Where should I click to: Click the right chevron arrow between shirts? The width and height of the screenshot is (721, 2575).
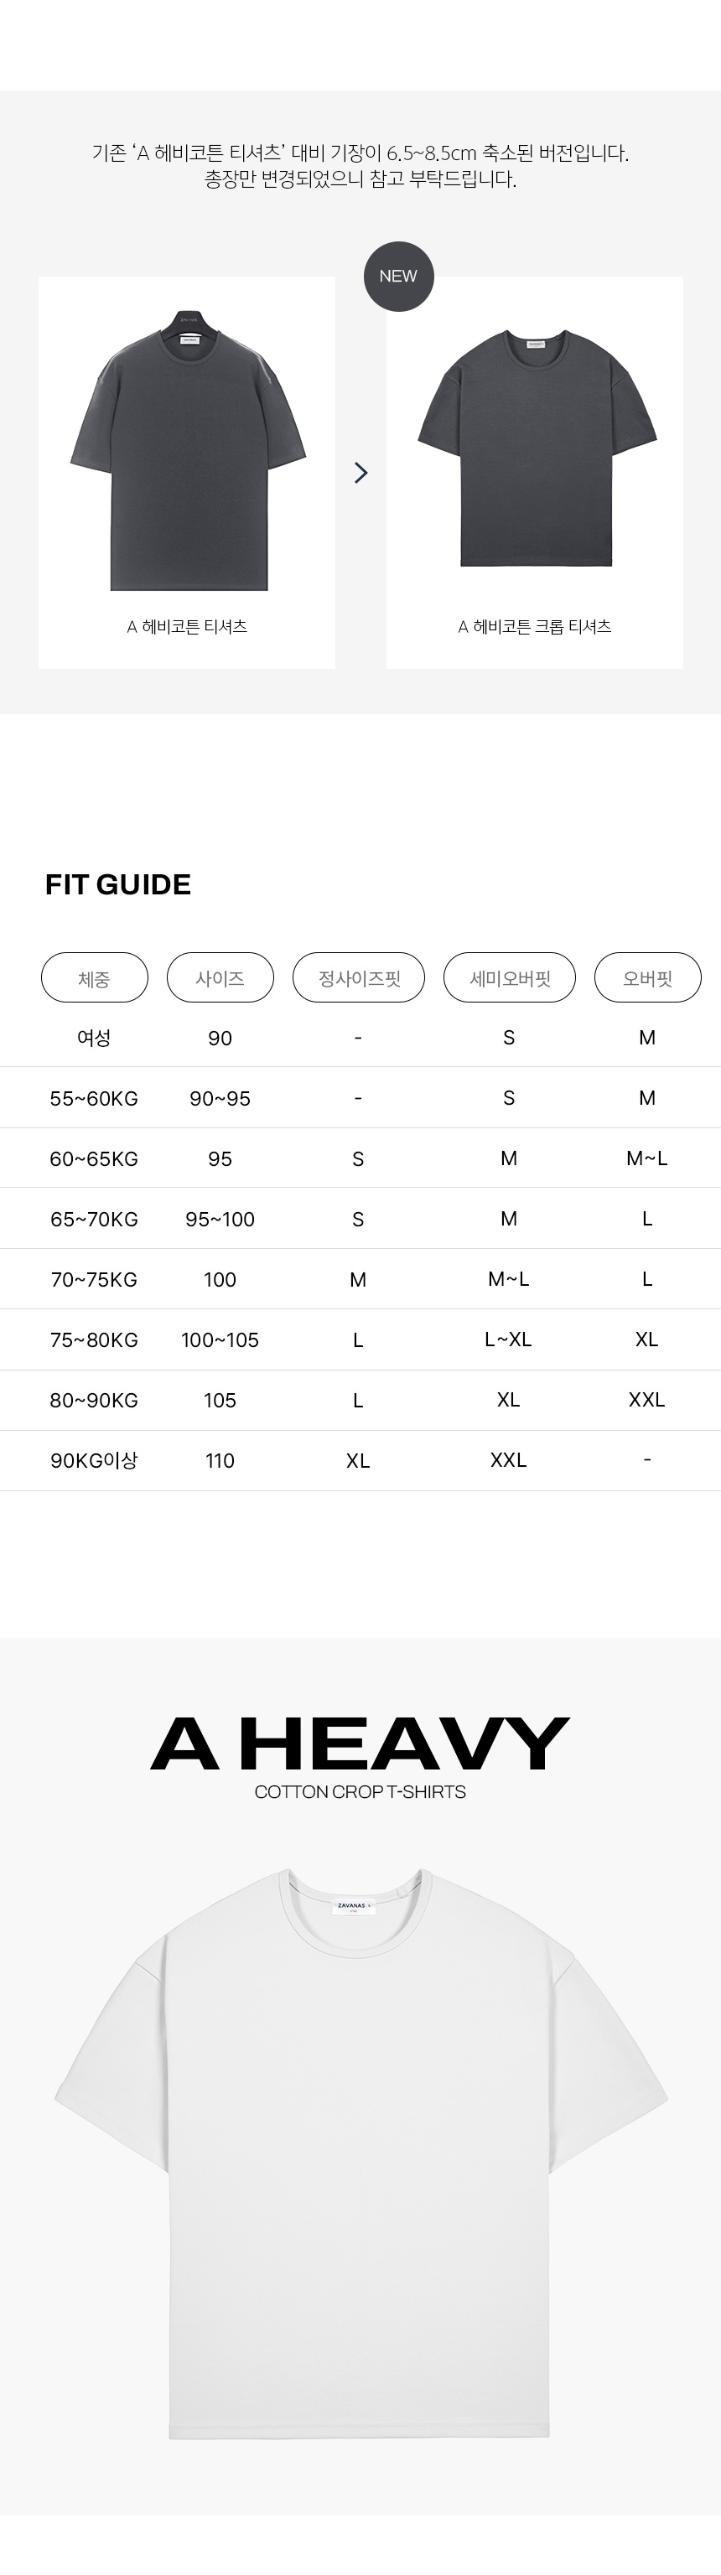point(361,472)
